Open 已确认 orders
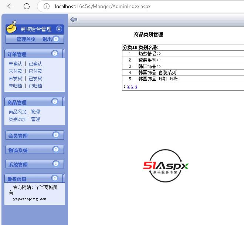Image resolution: width=244 pixels, height=225 pixels. click(x=35, y=64)
